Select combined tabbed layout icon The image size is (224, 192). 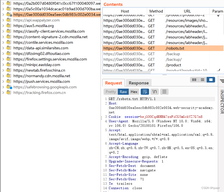pyautogui.click(x=211, y=80)
